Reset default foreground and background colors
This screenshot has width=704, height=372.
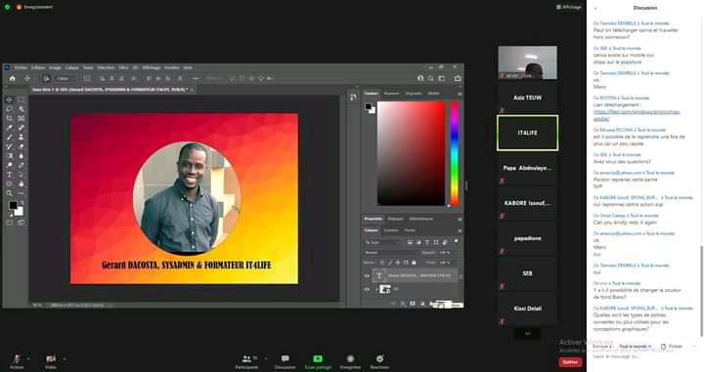click(11, 215)
